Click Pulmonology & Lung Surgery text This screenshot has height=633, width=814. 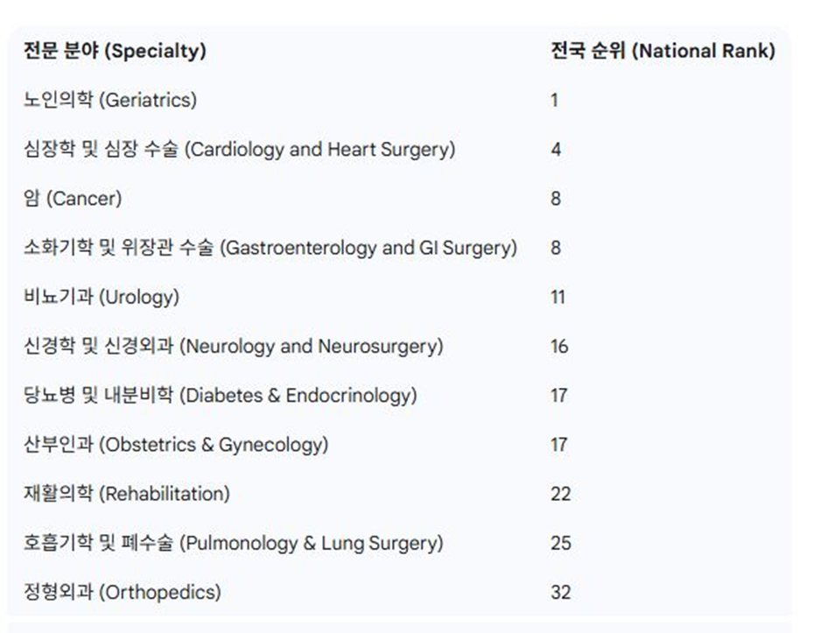point(233,543)
